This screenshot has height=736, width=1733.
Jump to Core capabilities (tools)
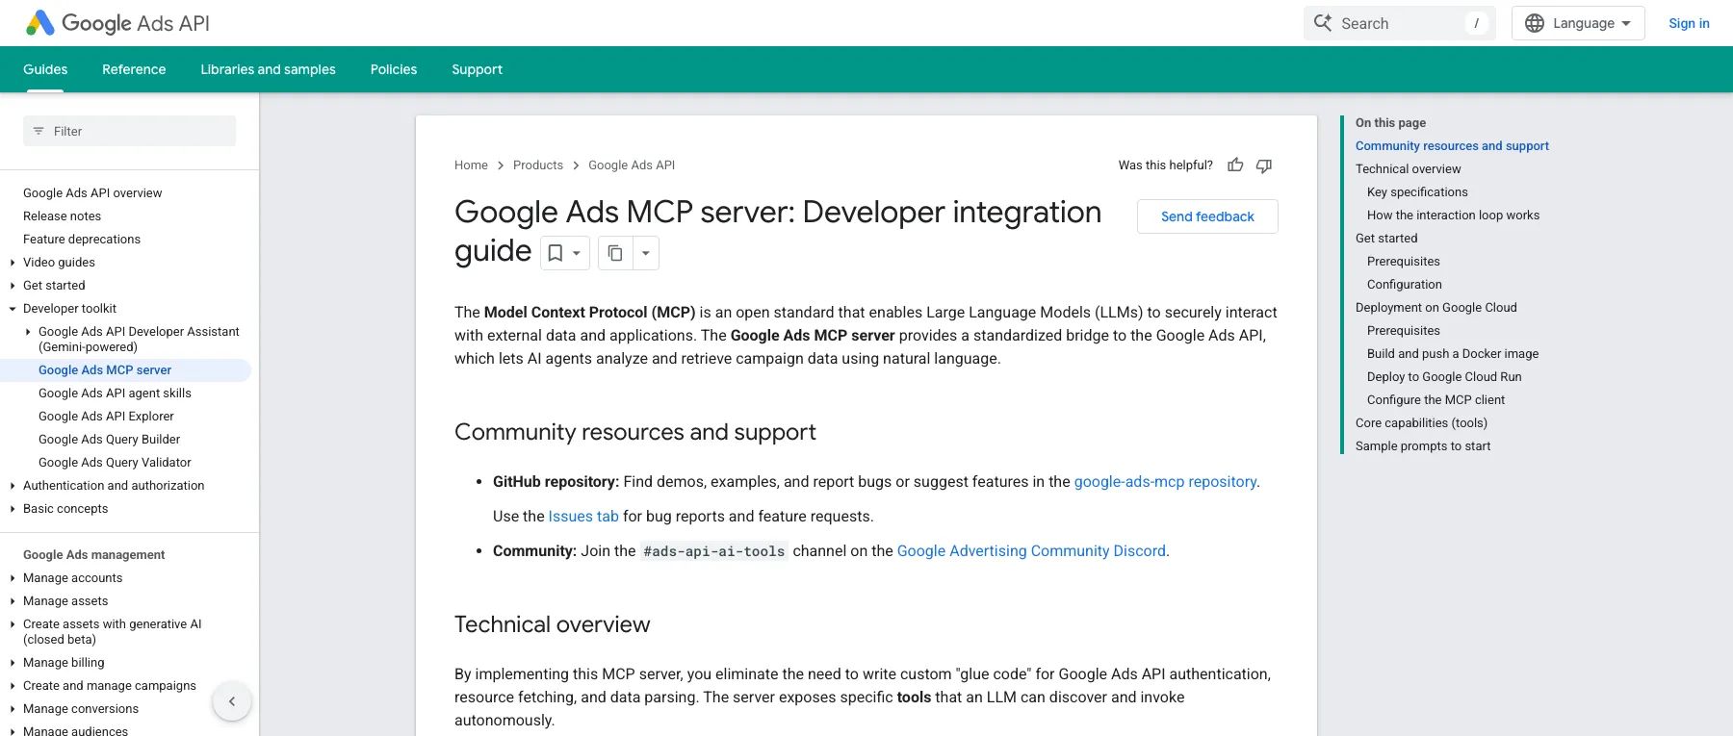1421,423
